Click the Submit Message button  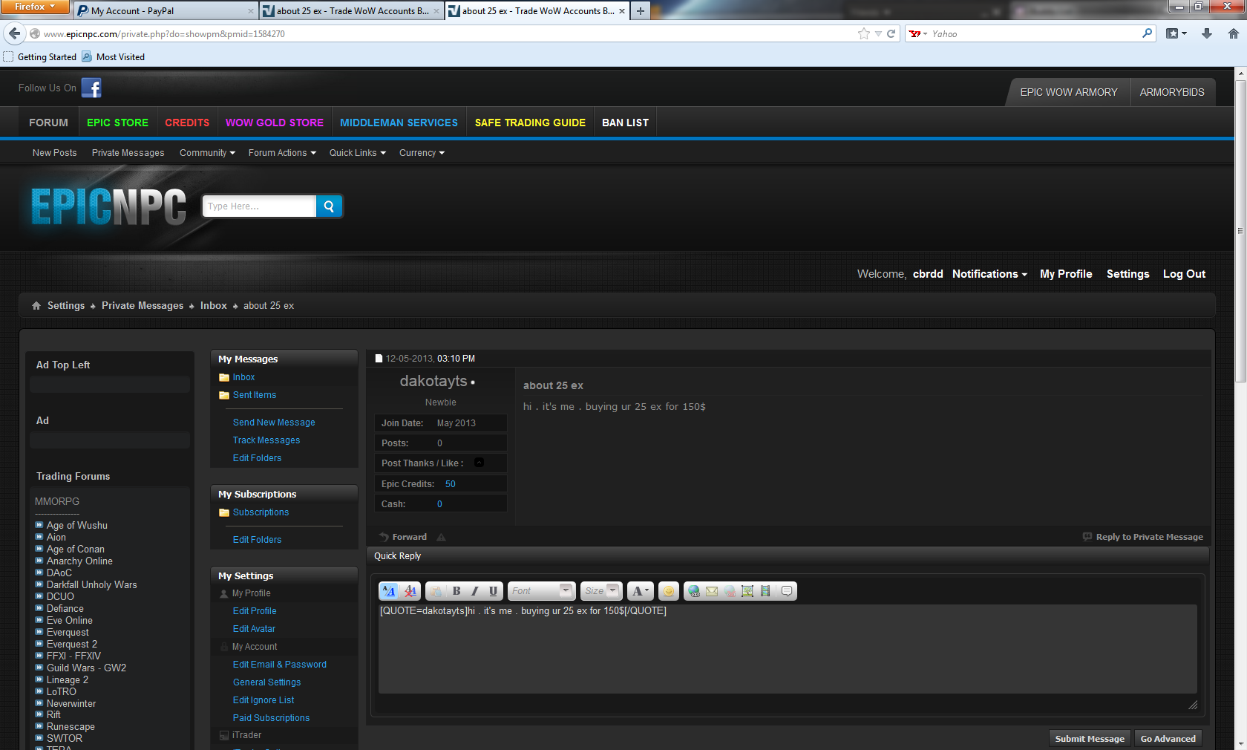pyautogui.click(x=1090, y=739)
